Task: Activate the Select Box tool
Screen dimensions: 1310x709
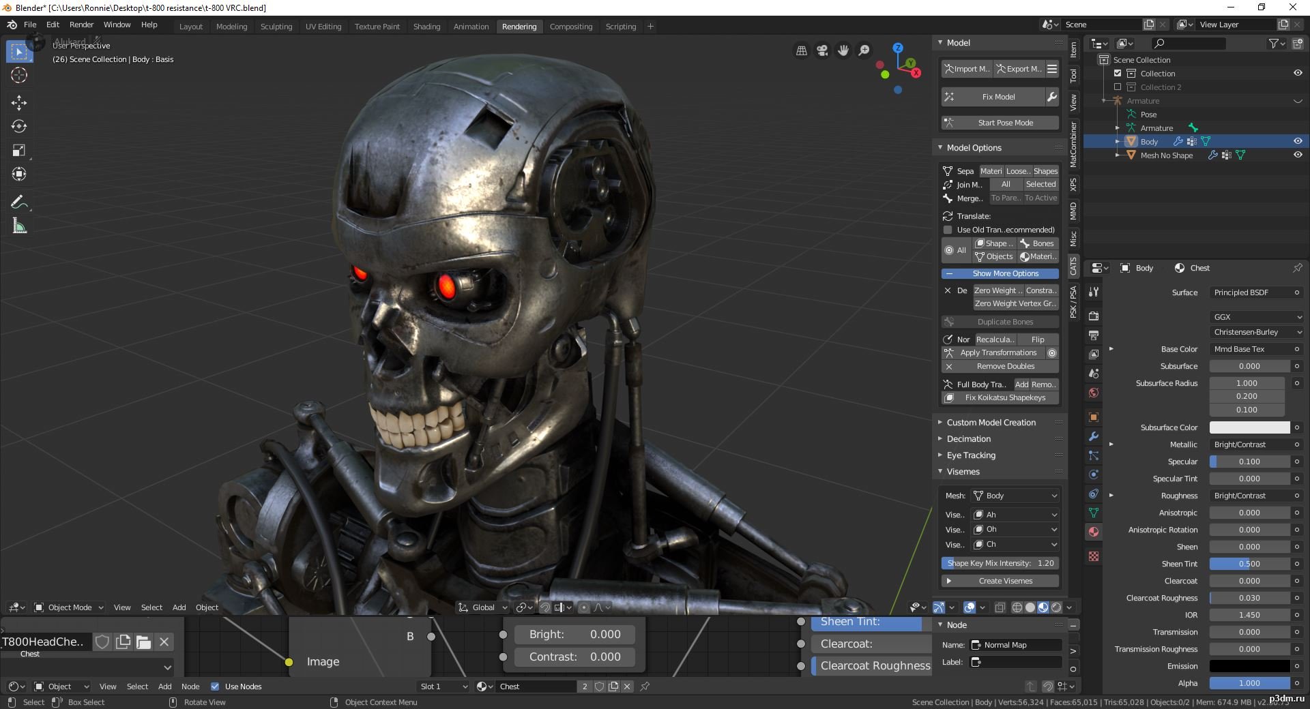Action: coord(19,52)
